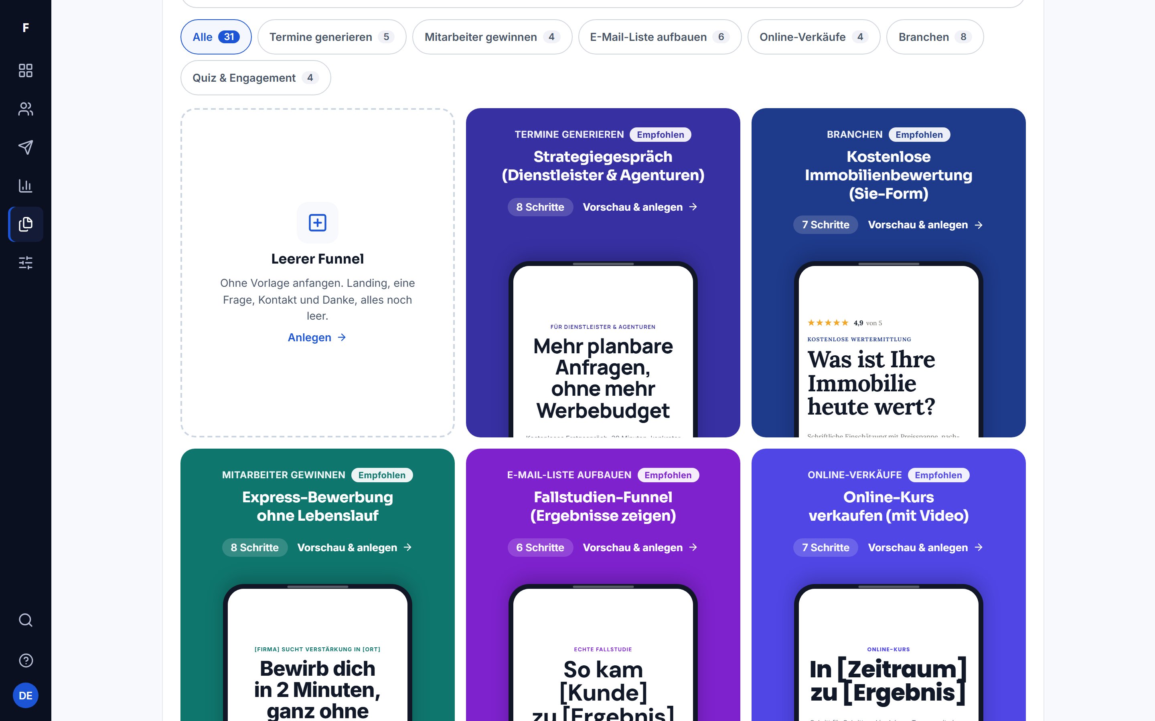Click Vorschau & anlegen for Express-Bewerbung
Image resolution: width=1155 pixels, height=721 pixels.
[x=355, y=548]
